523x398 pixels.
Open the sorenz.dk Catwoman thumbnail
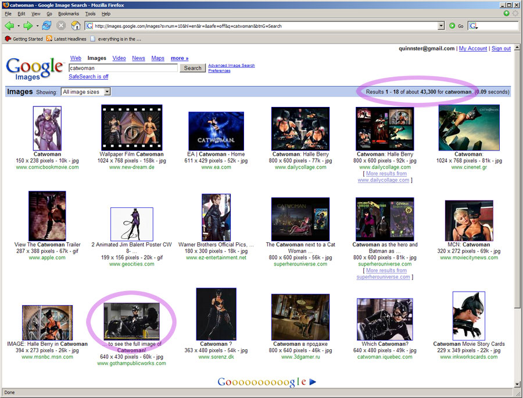click(216, 314)
